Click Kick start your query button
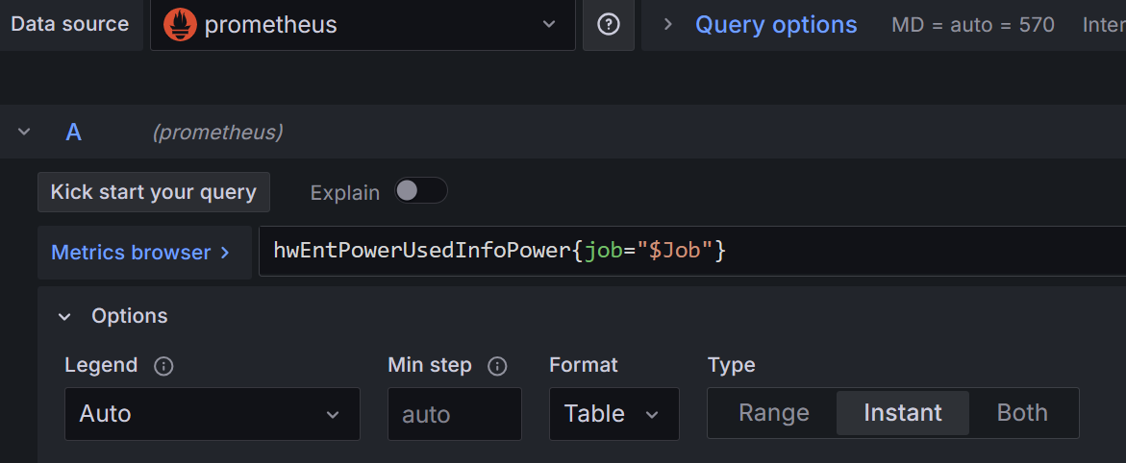 (x=154, y=192)
